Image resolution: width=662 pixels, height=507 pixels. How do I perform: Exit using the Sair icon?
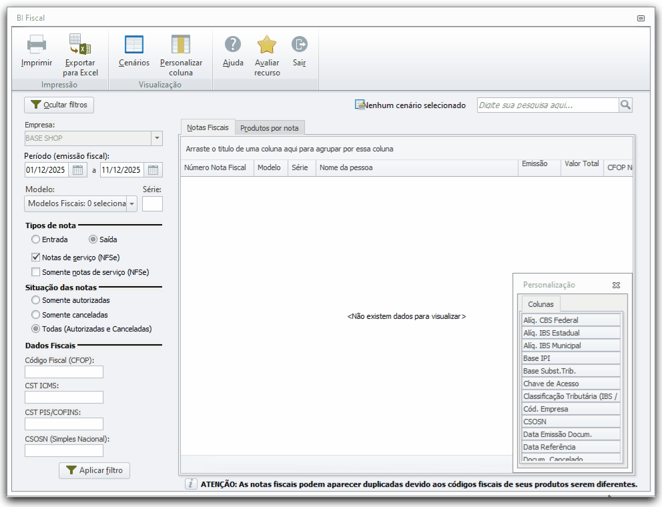point(300,44)
